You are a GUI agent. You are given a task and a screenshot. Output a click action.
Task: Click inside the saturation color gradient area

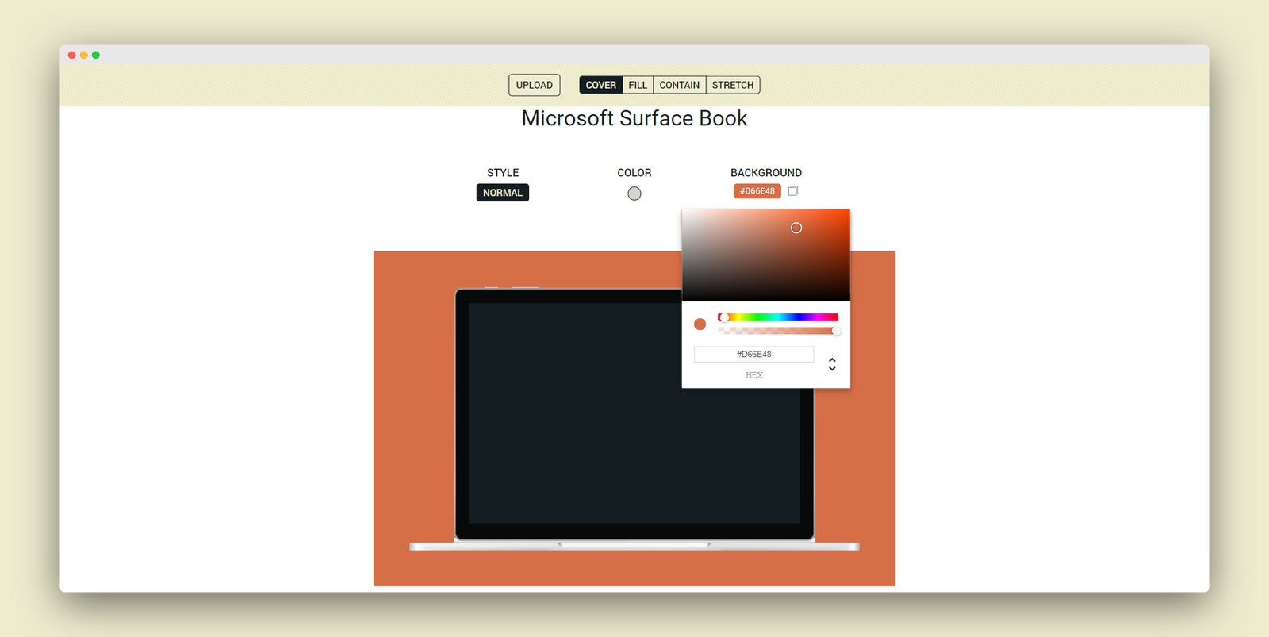766,255
